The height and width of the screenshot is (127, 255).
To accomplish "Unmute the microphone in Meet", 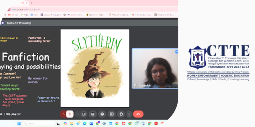I will 70,114.
